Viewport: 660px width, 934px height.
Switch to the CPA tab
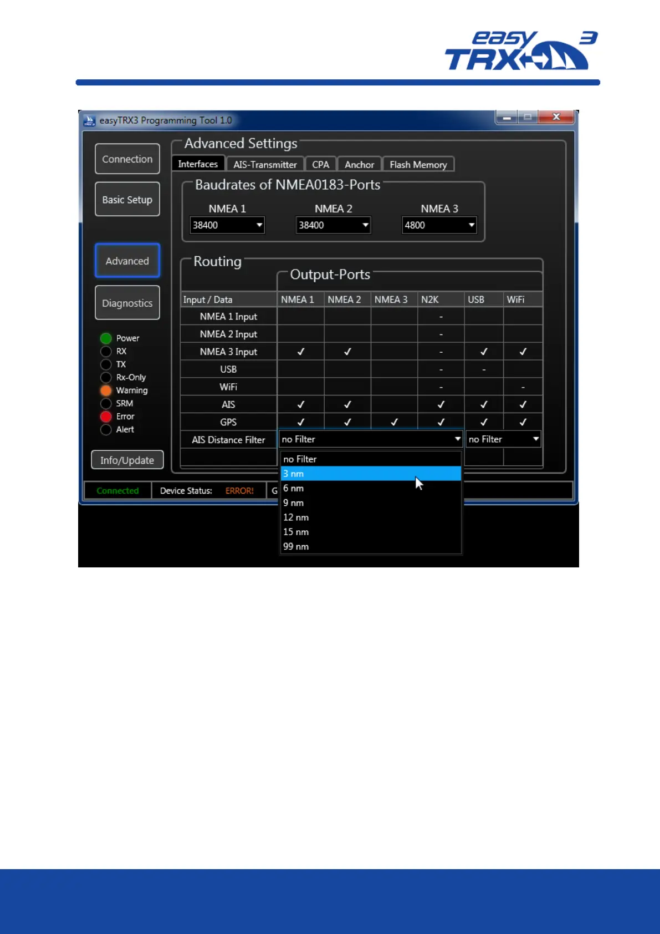(320, 165)
